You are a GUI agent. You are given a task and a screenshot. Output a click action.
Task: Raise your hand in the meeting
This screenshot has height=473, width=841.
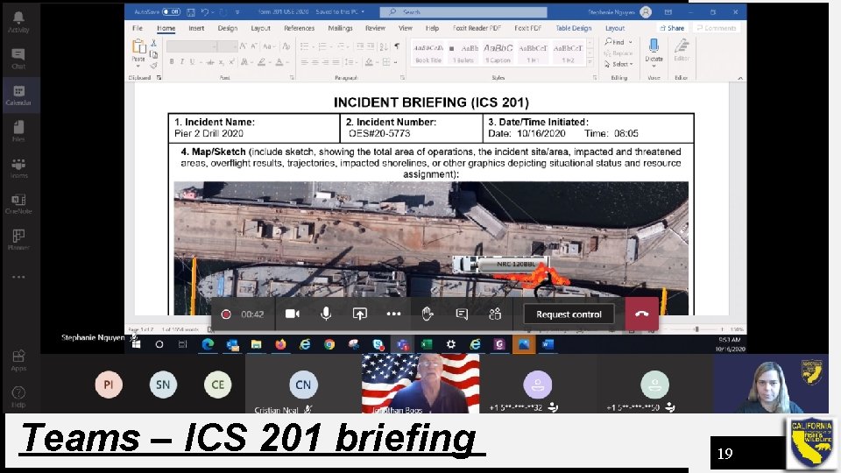click(427, 314)
